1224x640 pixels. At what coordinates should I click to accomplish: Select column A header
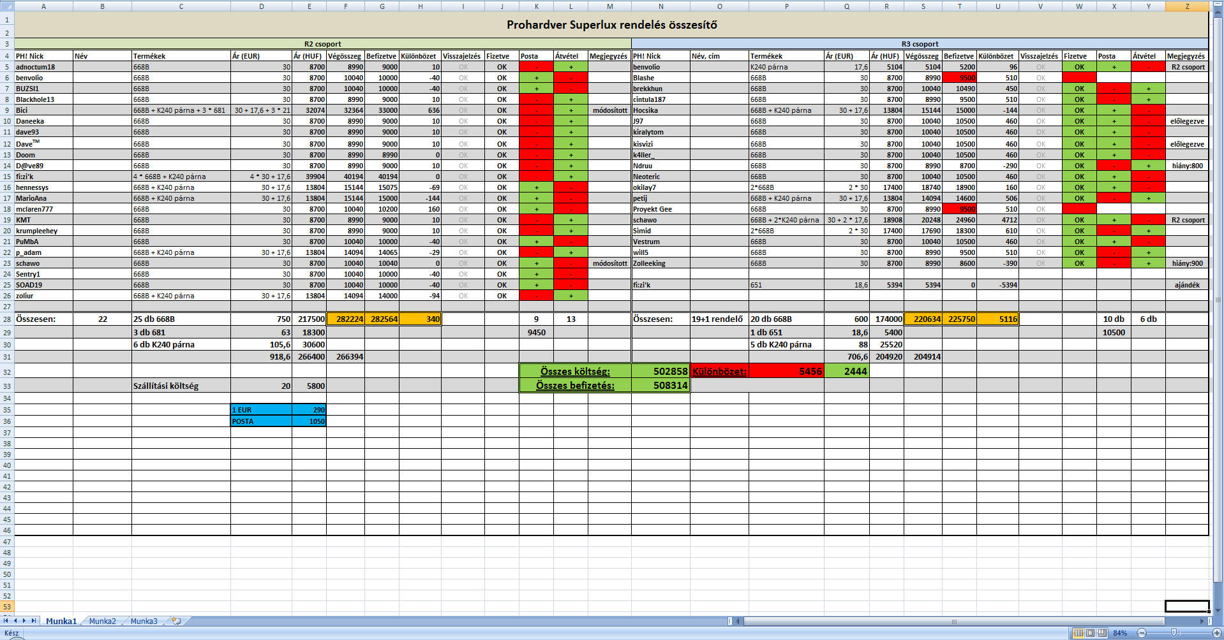[43, 6]
